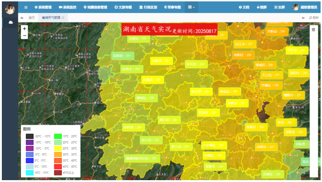Click the 新宁县 : 24 label
The image size is (322, 182).
click(x=181, y=147)
